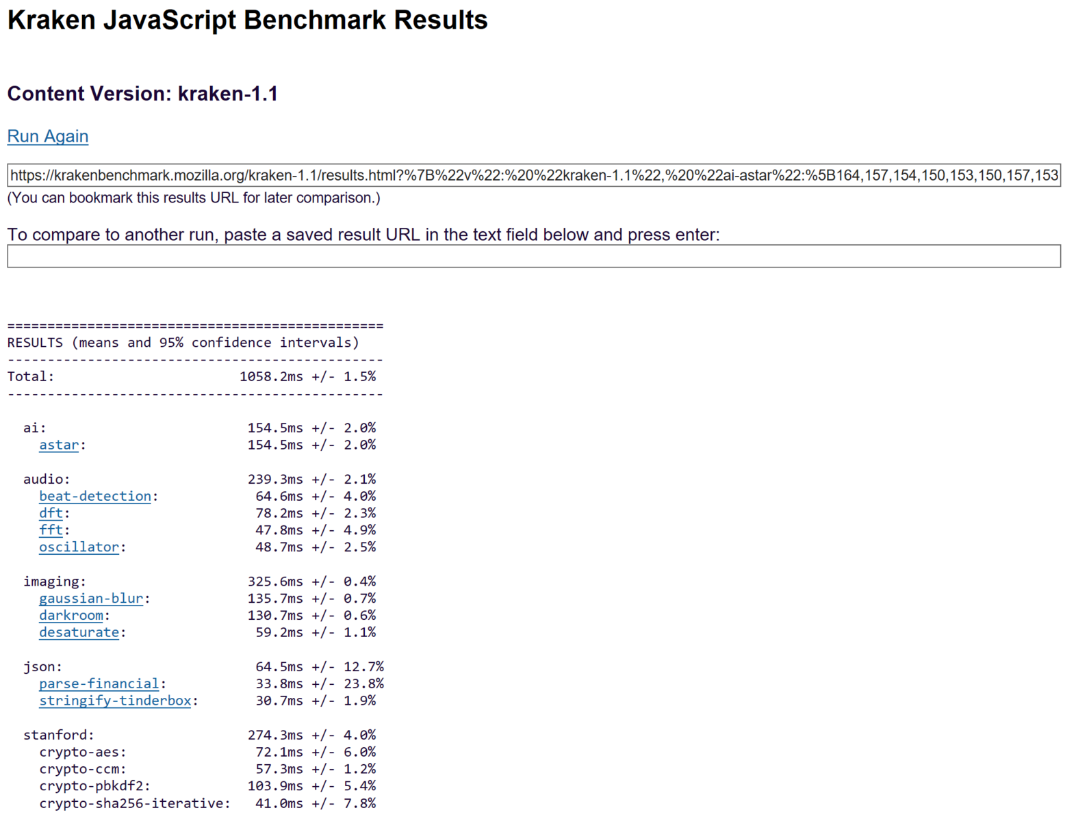This screenshot has width=1076, height=821.
Task: Click the crypto-ccm row label
Action: pos(83,769)
